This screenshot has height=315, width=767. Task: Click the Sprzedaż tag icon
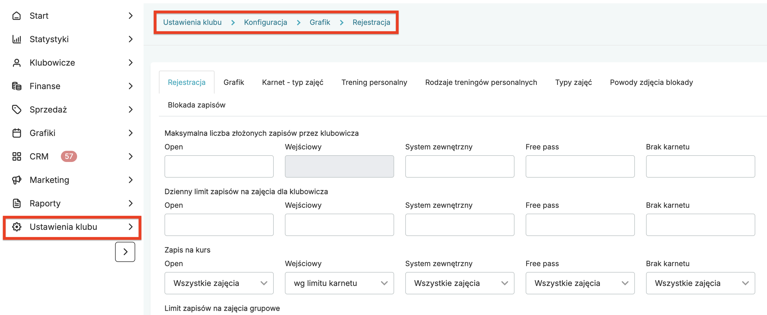pyautogui.click(x=17, y=109)
